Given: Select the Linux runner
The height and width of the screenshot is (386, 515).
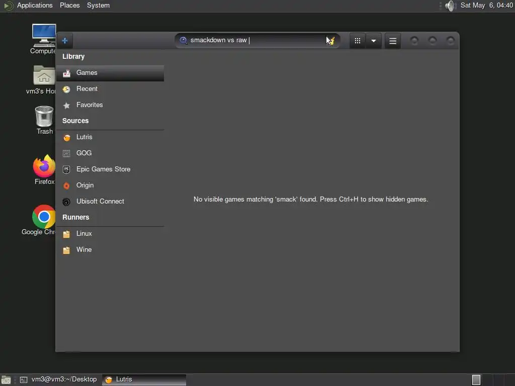Looking at the screenshot, I should [110, 234].
